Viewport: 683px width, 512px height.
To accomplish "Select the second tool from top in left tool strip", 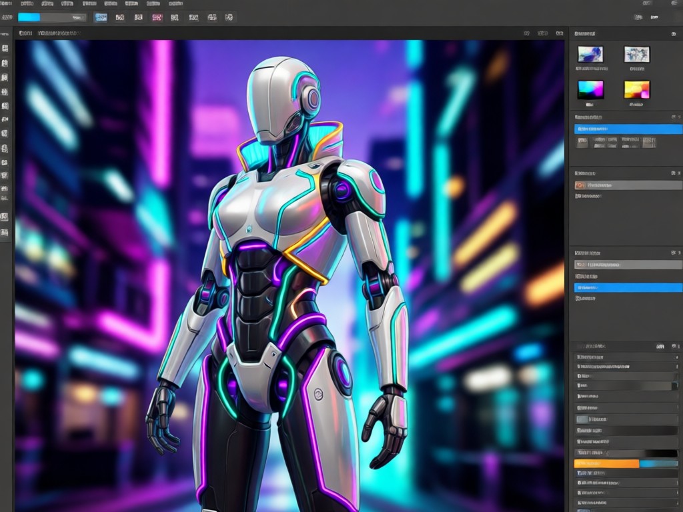I will (x=5, y=63).
